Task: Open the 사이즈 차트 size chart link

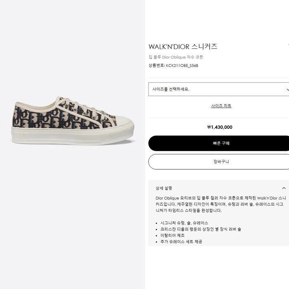Action: [221, 106]
